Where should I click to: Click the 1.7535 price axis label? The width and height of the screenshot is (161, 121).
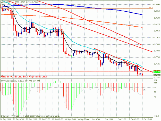157,77
